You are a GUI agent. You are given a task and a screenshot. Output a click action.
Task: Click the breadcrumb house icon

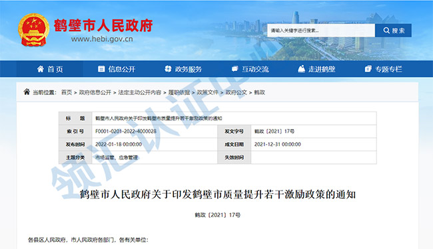click(27, 92)
